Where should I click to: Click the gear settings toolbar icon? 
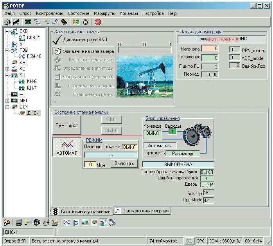click(7, 22)
